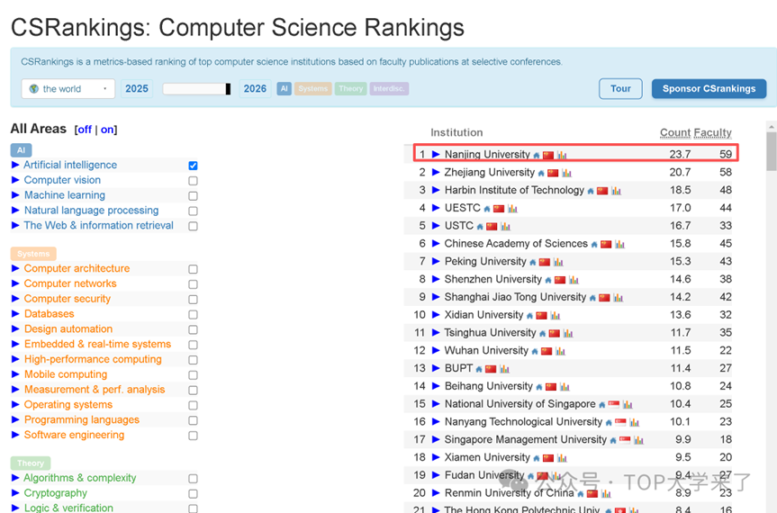Show Singapore Management University chart icon
Screen dimensions: 777x513
638,440
